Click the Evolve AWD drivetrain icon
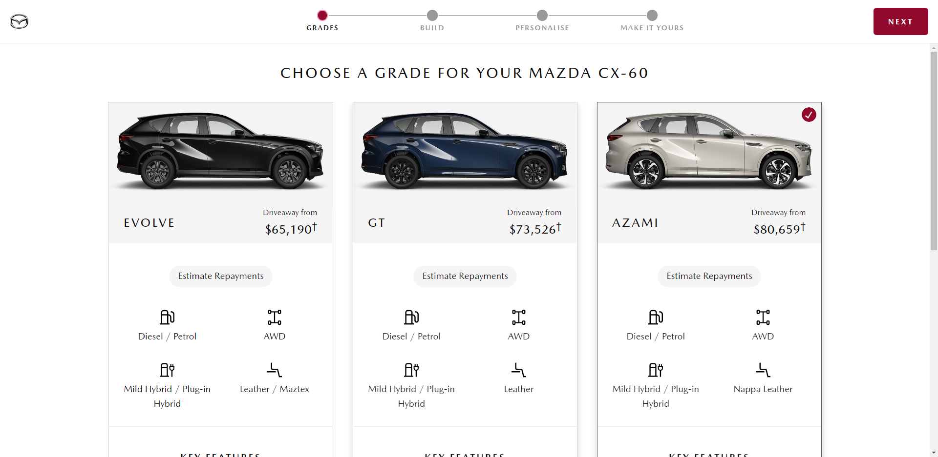938x457 pixels. click(275, 317)
